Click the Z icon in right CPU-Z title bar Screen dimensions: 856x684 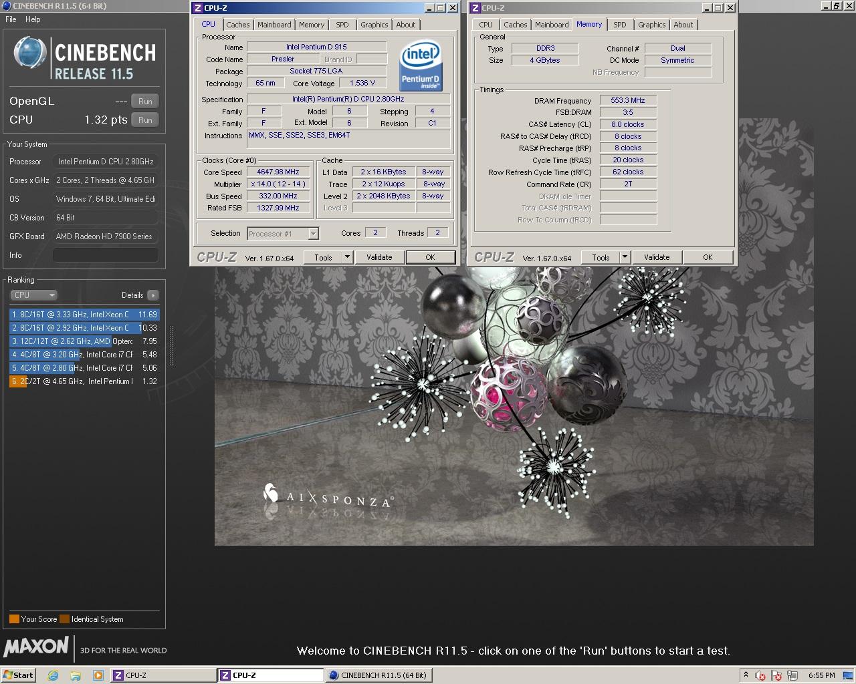(475, 8)
